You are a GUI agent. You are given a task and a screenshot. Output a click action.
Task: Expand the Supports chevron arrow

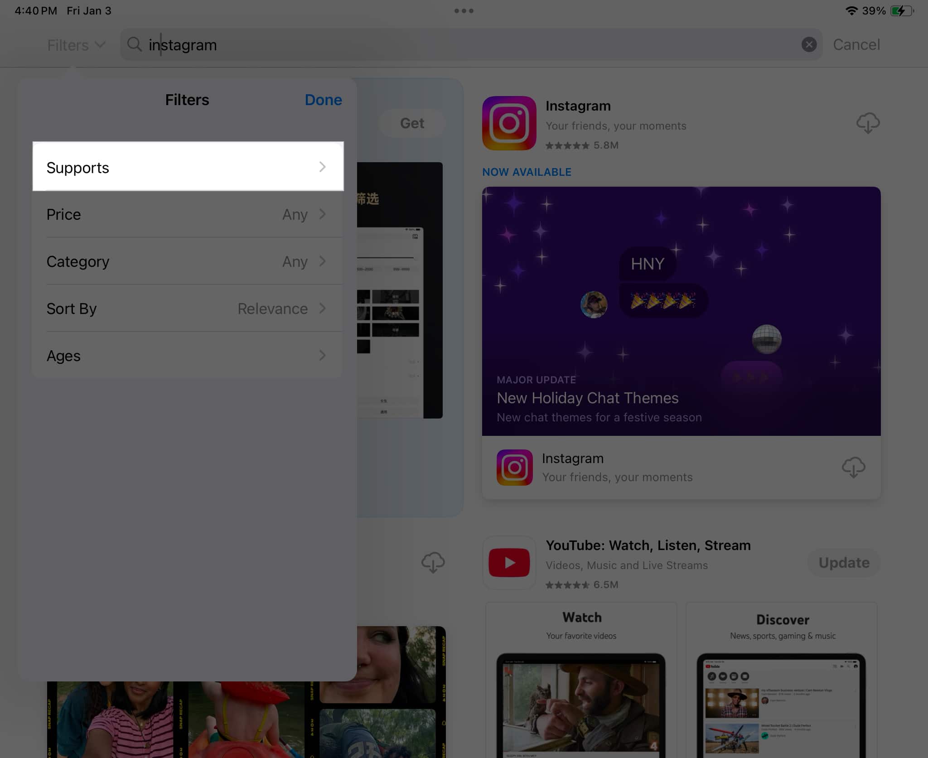click(x=322, y=167)
